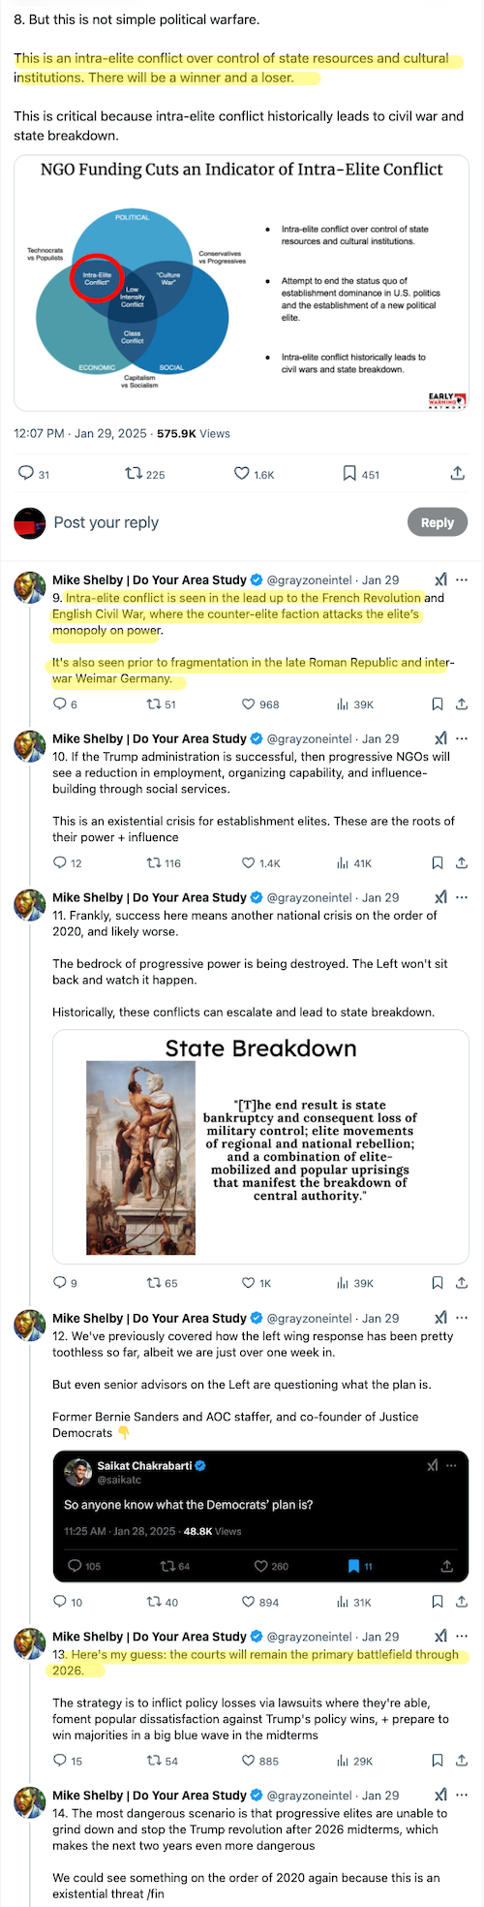Open more options on tweet 11
The height and width of the screenshot is (1907, 484).
[x=462, y=897]
